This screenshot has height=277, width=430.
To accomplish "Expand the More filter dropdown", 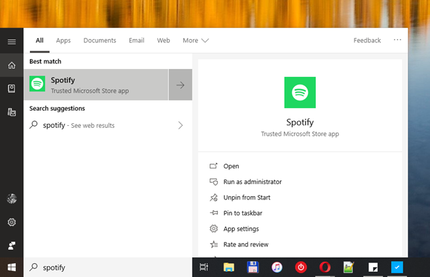I will (x=196, y=40).
